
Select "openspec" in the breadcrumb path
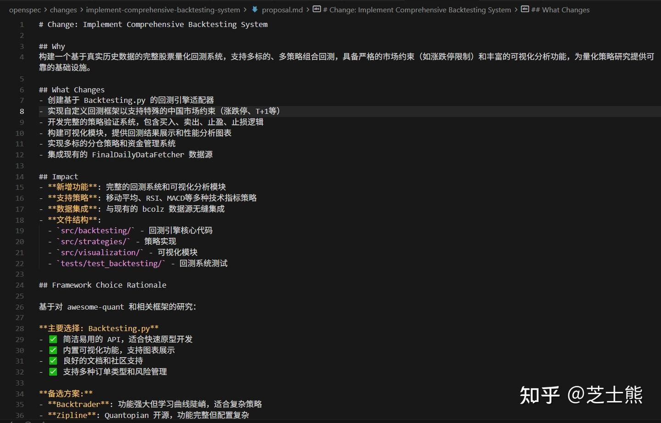point(25,9)
